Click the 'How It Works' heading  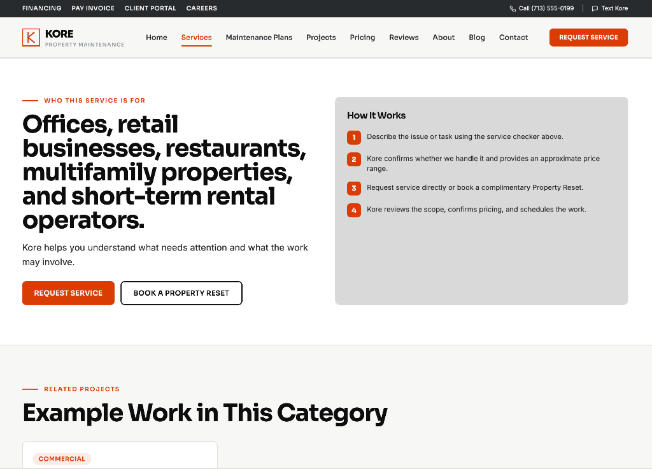pos(376,116)
